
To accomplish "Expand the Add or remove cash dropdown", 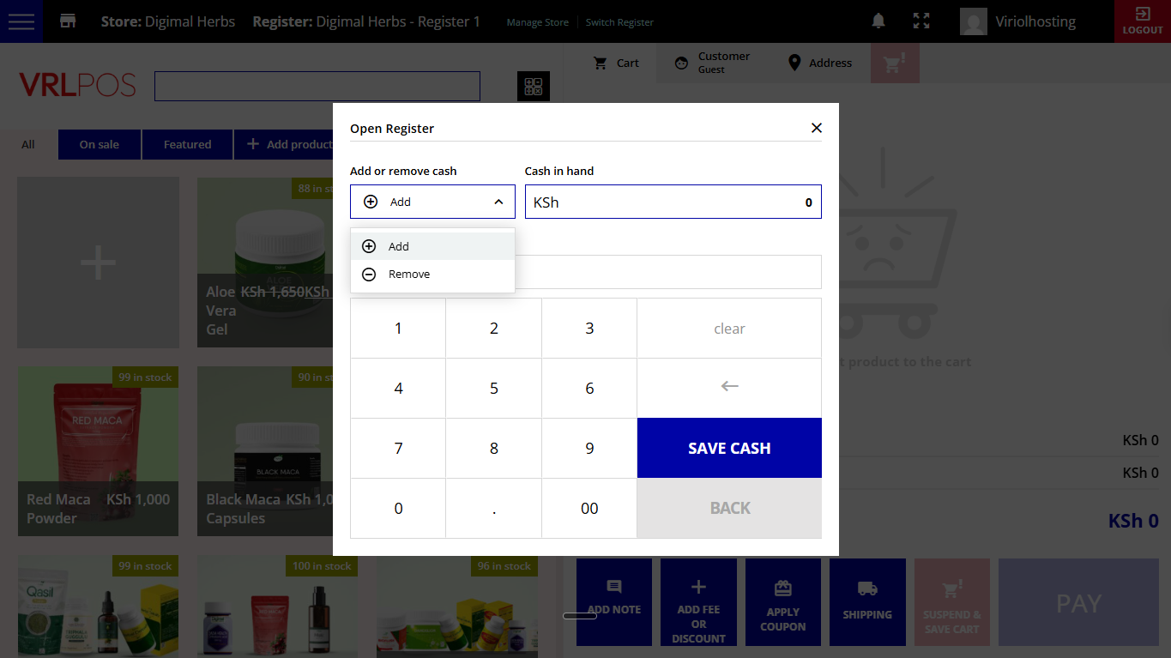I will coord(432,202).
